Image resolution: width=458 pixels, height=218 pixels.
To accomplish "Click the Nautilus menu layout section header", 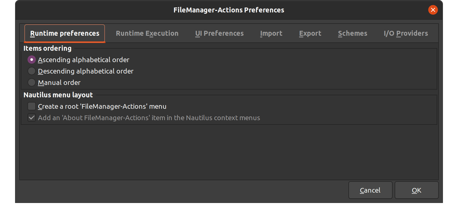I will pos(58,95).
